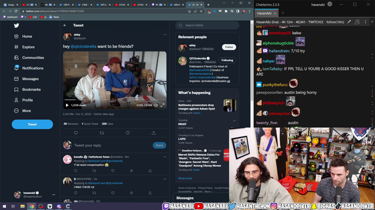Viewport: 375px width, 210px height.
Task: Seek on the video progress bar
Action: (115, 100)
